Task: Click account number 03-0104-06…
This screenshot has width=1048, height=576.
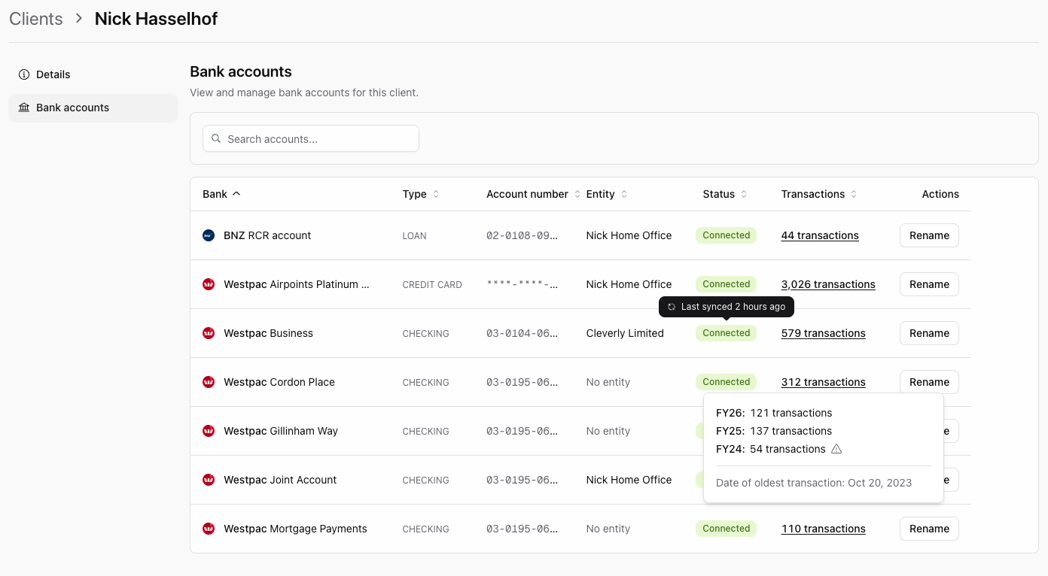Action: (x=522, y=333)
